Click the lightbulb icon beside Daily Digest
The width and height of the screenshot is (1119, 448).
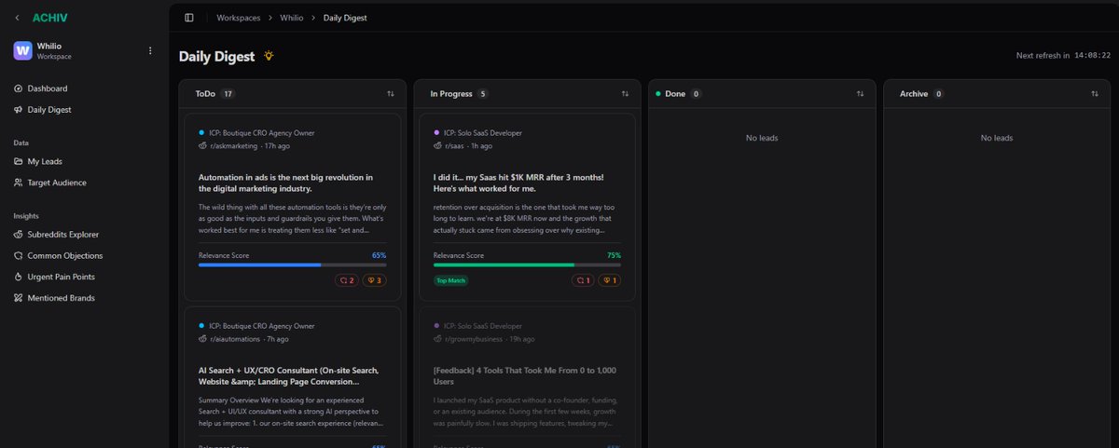click(x=269, y=56)
